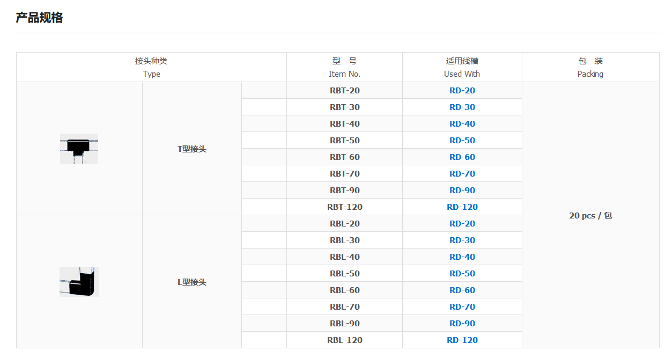Click RD-90 link in the RBL-90 row
665x358 pixels.
point(462,324)
